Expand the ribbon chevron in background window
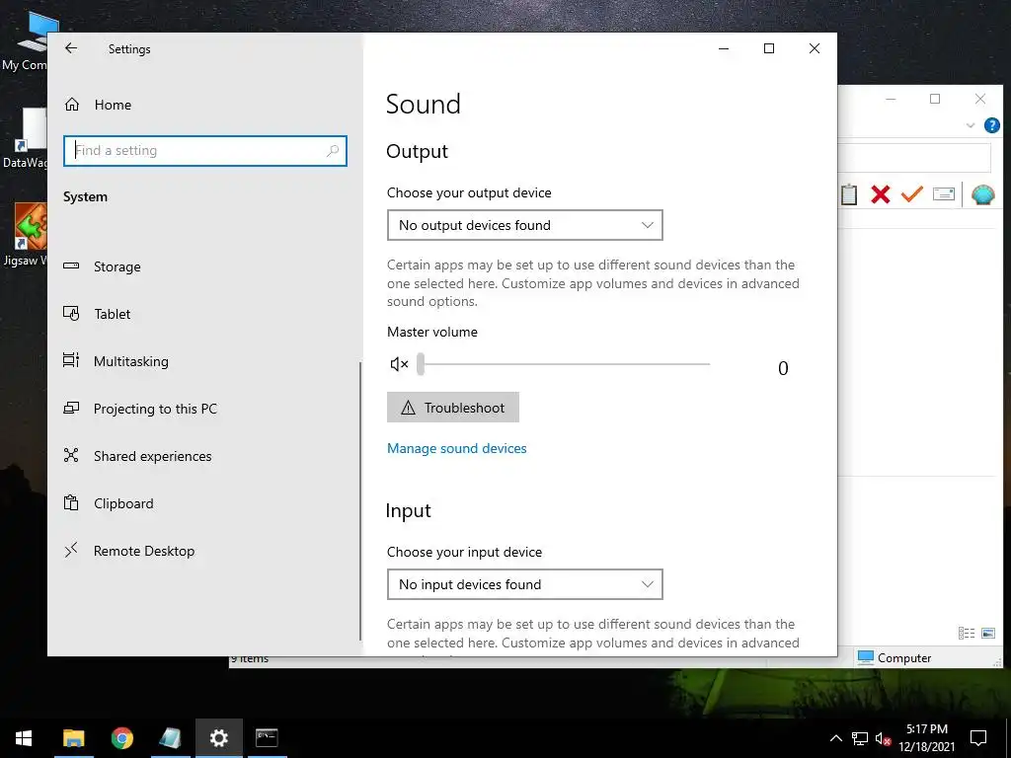The height and width of the screenshot is (758, 1011). coord(970,125)
